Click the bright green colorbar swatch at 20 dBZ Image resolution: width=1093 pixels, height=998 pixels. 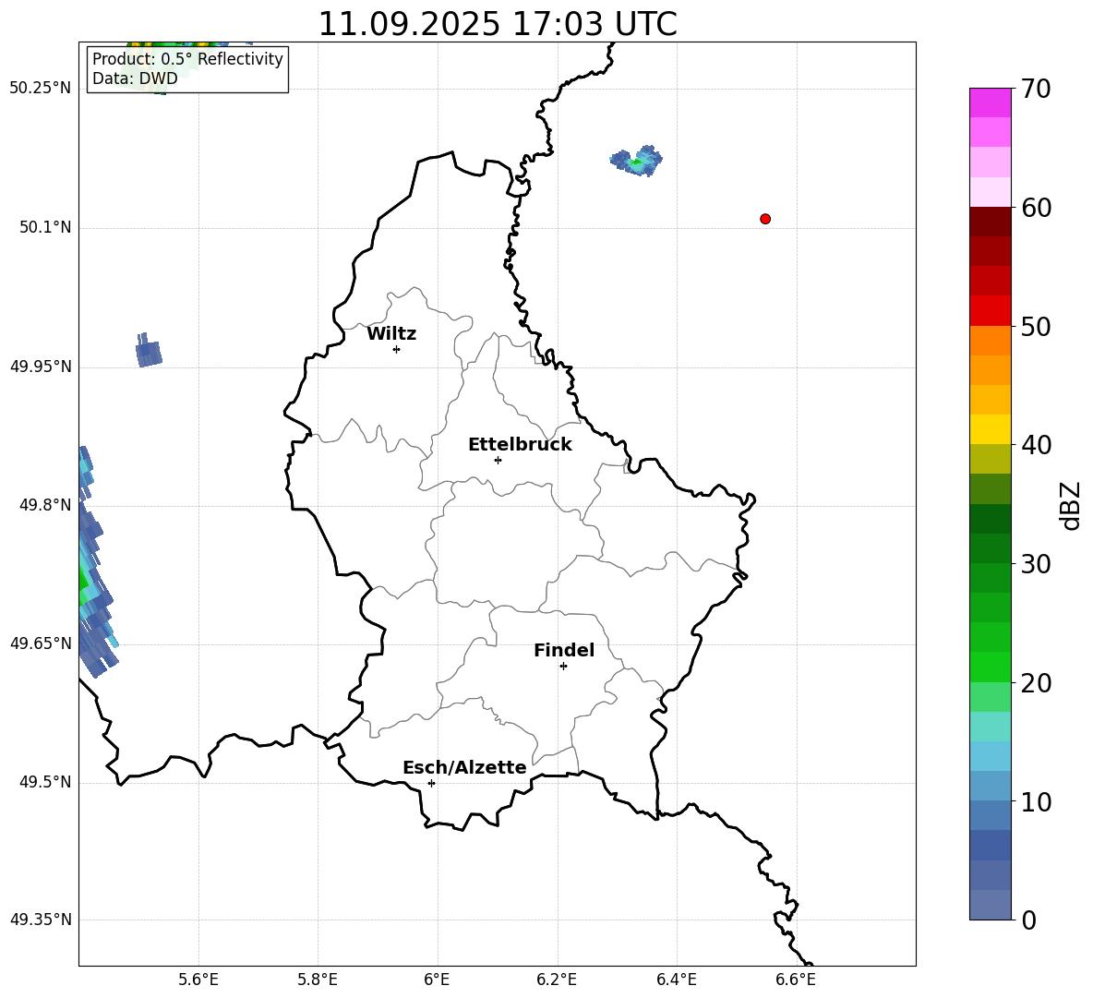991,667
